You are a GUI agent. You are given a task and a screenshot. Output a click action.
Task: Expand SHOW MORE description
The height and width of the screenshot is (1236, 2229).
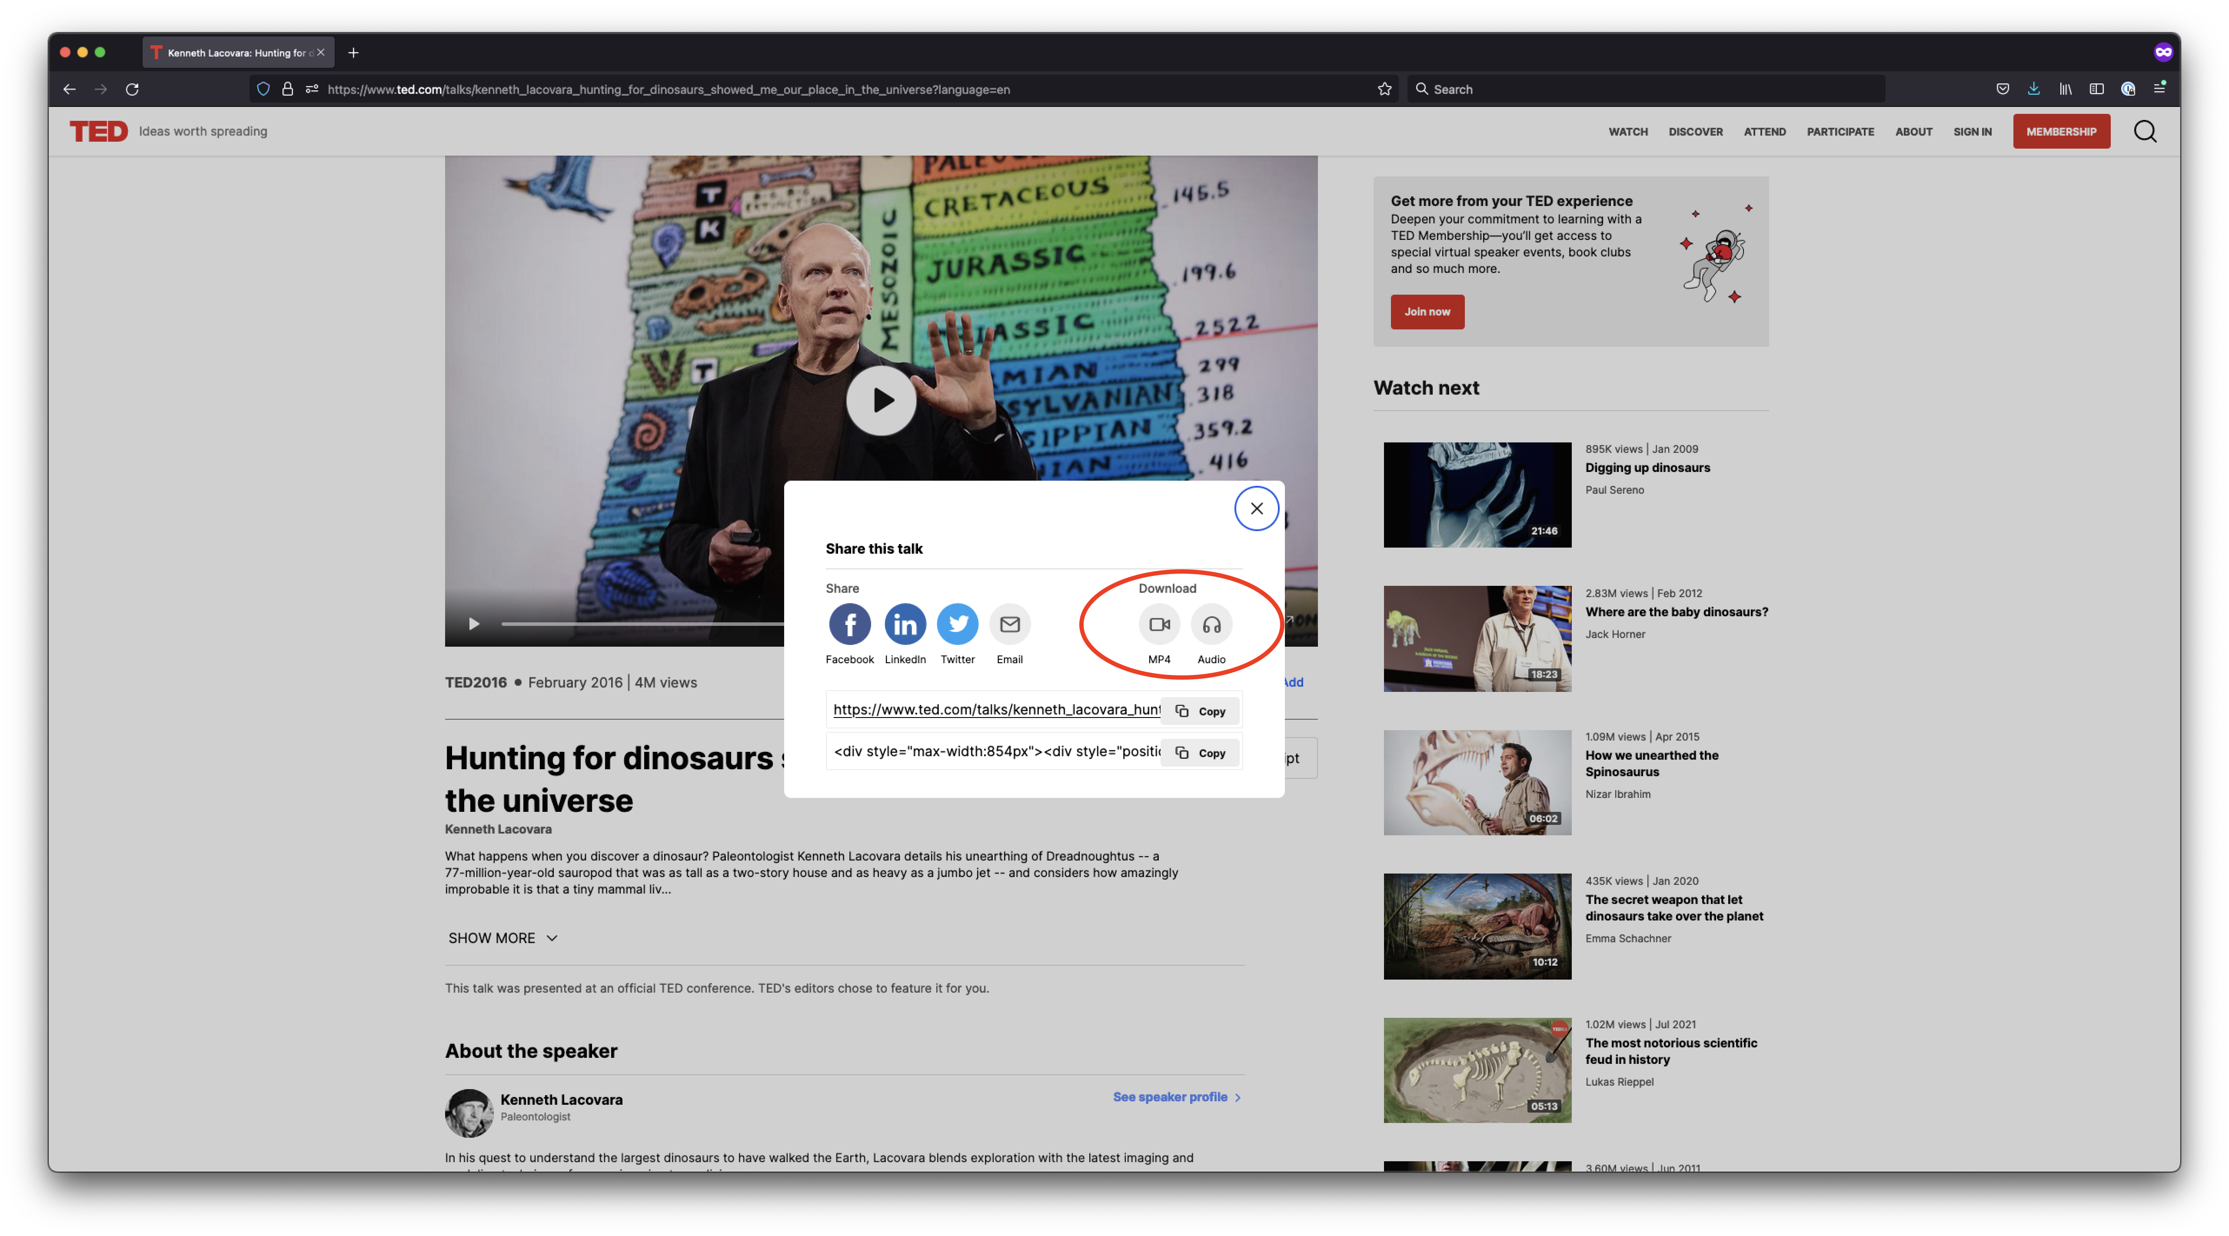tap(503, 937)
